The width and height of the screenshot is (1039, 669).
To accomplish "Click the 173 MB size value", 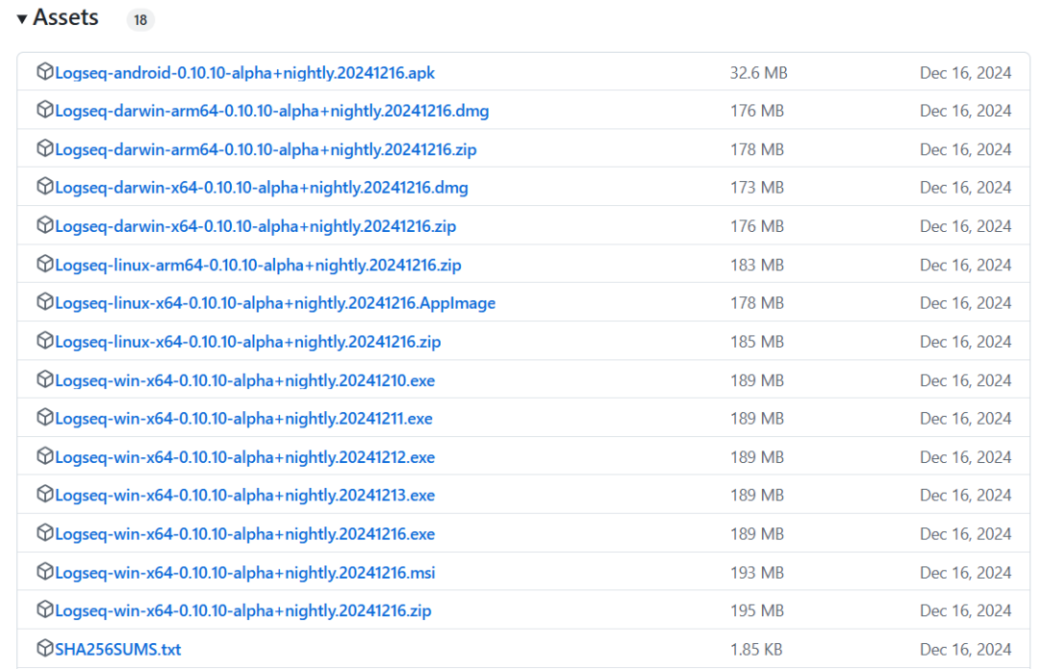I will coord(757,188).
